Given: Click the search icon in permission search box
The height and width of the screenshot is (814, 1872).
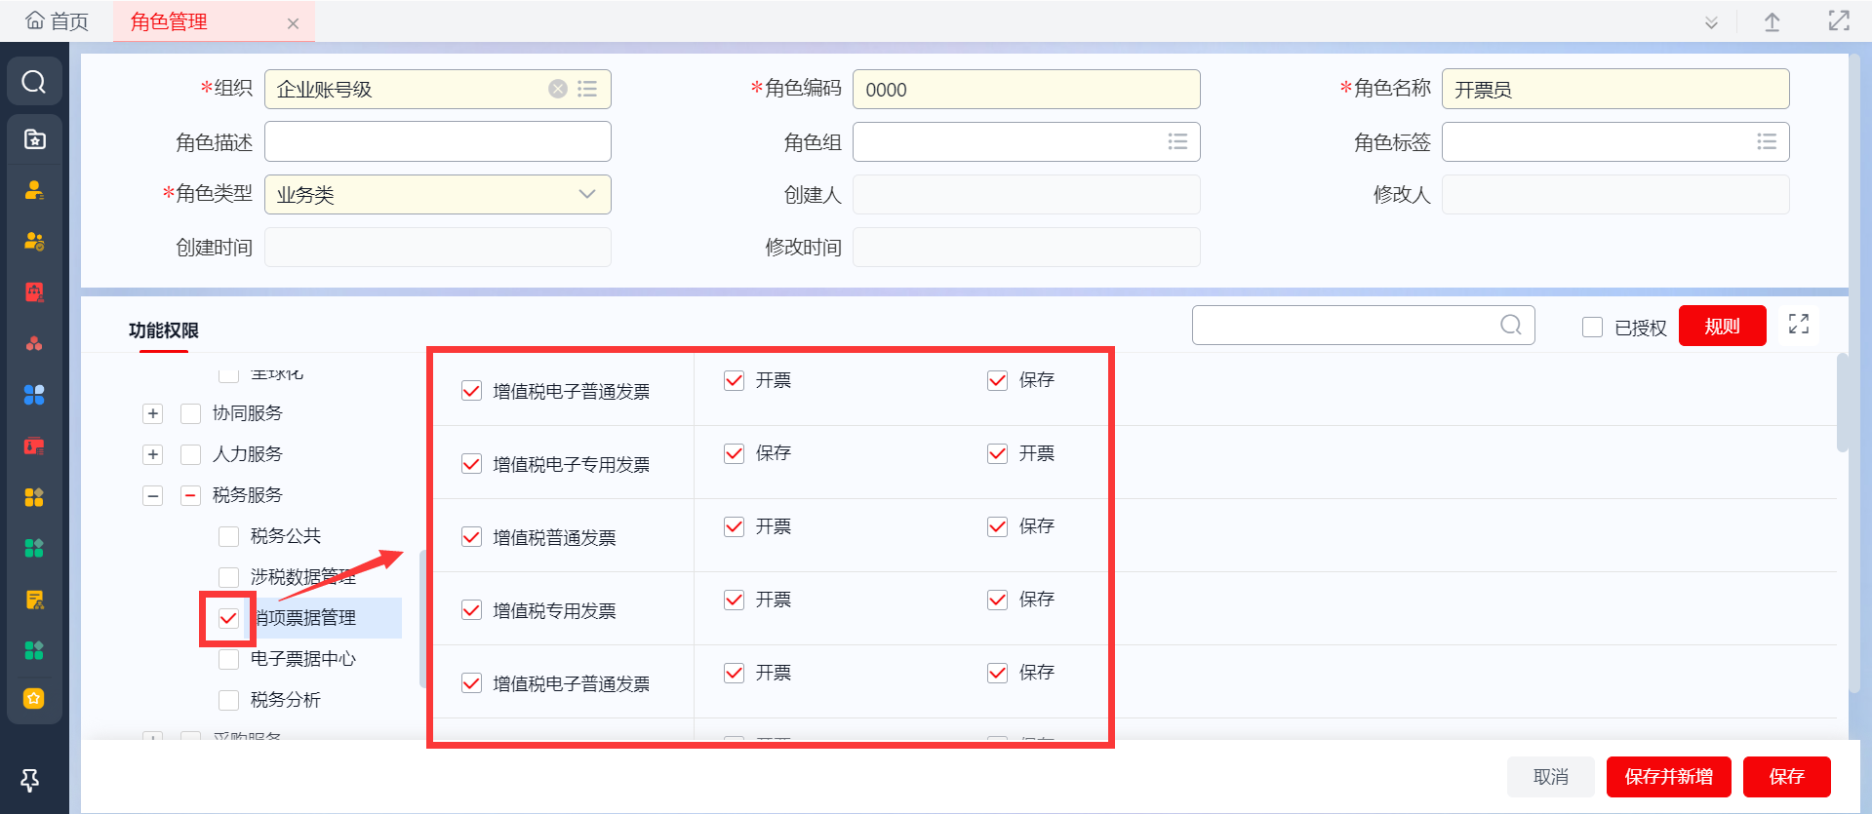Looking at the screenshot, I should coord(1511,326).
